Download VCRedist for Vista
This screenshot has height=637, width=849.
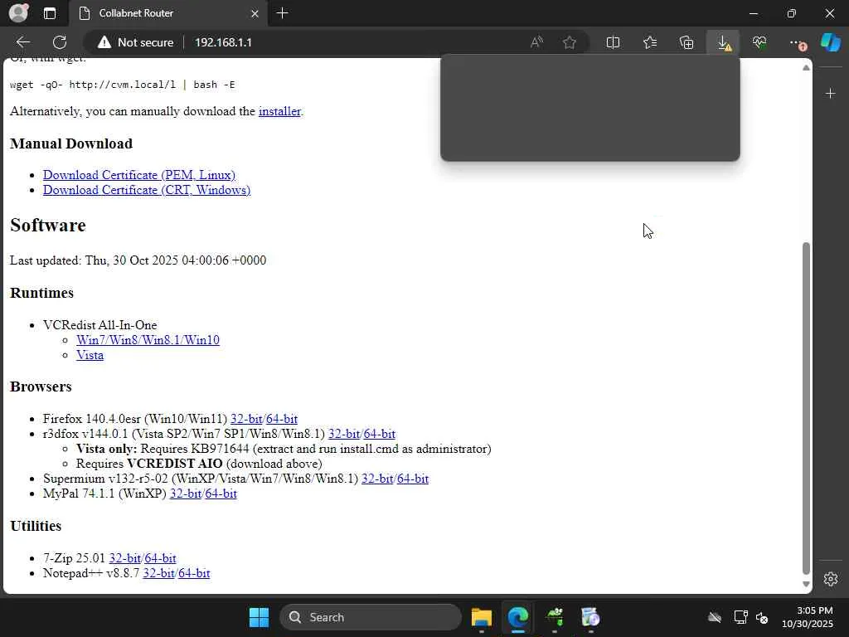[90, 355]
